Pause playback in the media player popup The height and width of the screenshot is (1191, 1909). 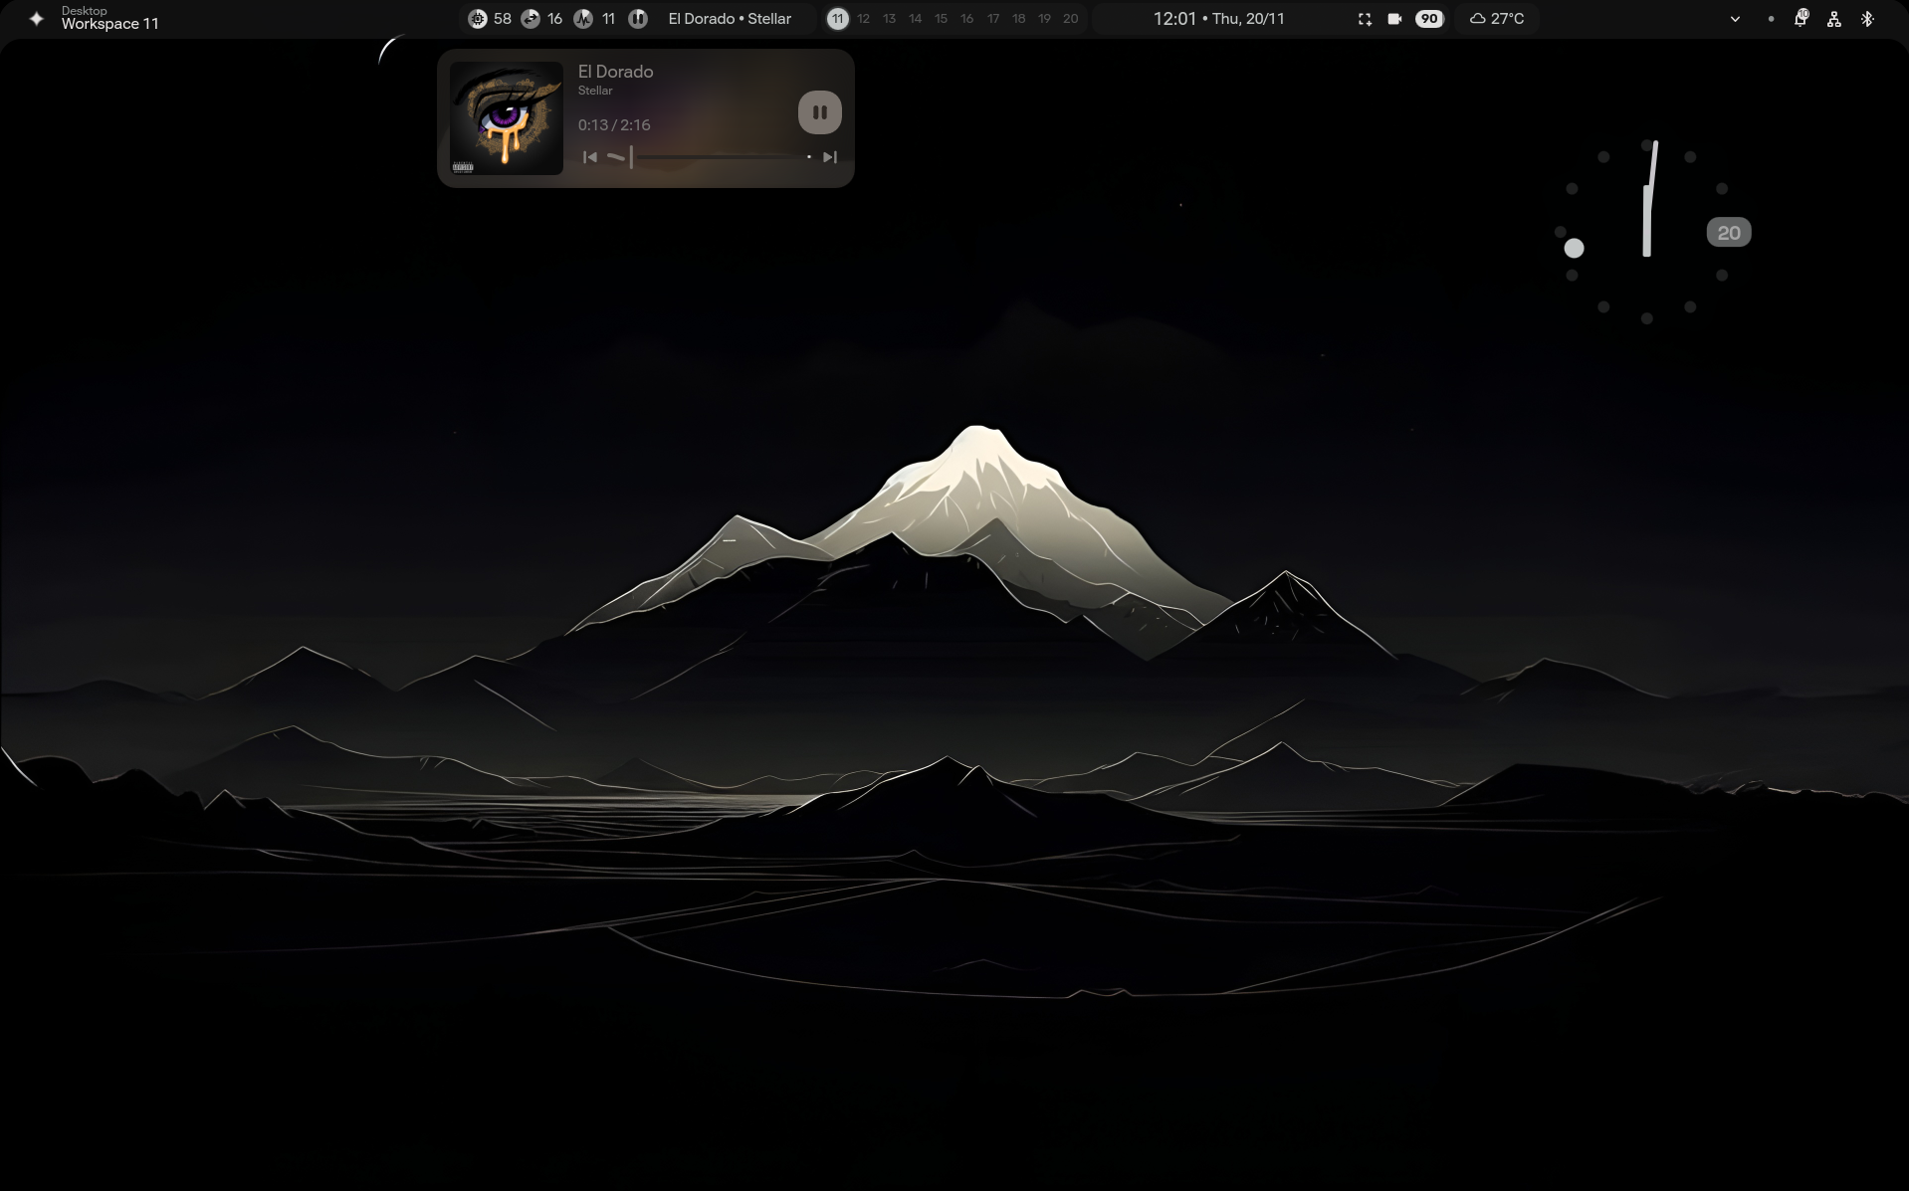coord(818,111)
